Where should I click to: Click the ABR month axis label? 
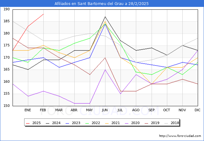tap(74, 110)
